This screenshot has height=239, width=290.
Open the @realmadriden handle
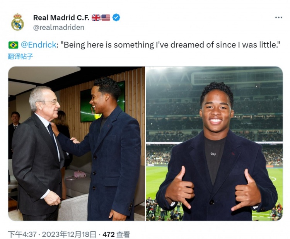click(x=59, y=27)
